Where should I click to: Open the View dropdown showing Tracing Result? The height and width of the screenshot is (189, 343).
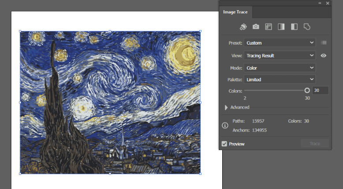280,55
